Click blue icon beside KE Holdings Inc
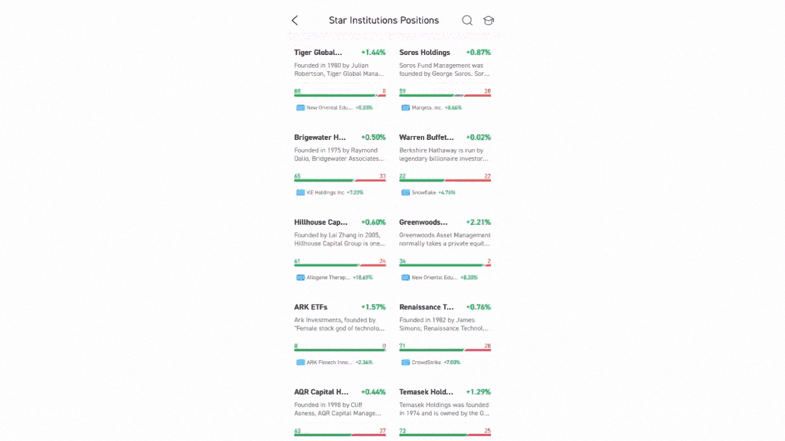The width and height of the screenshot is (785, 441). 300,193
